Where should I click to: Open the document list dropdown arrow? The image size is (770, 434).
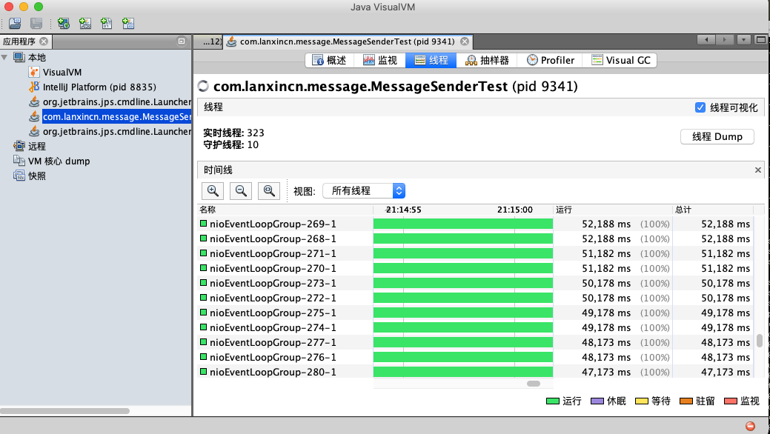click(x=743, y=40)
